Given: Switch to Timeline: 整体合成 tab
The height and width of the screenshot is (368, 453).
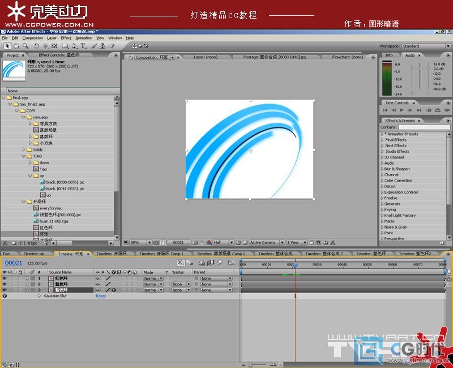Looking at the screenshot, I should point(275,254).
